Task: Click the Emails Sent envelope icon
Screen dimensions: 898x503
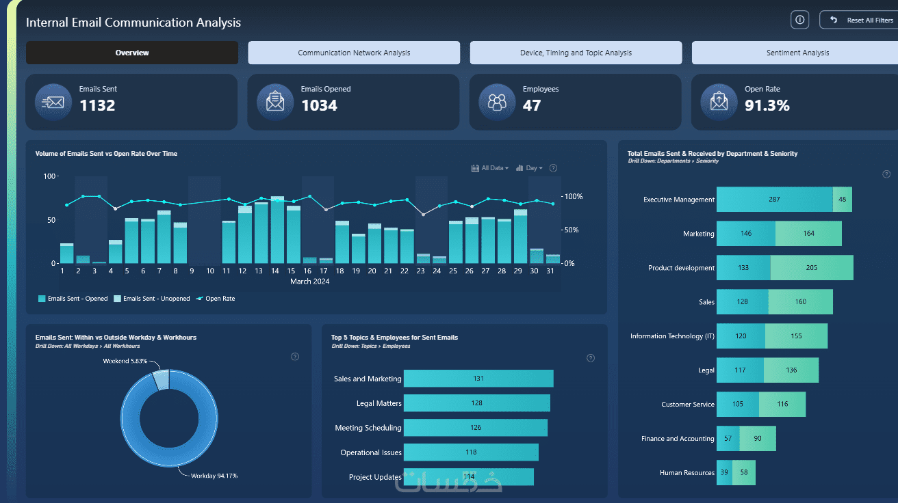Action: pos(53,102)
